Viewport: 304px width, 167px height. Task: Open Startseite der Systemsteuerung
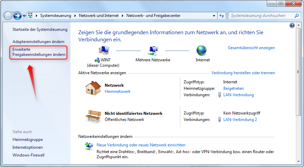tap(40, 29)
